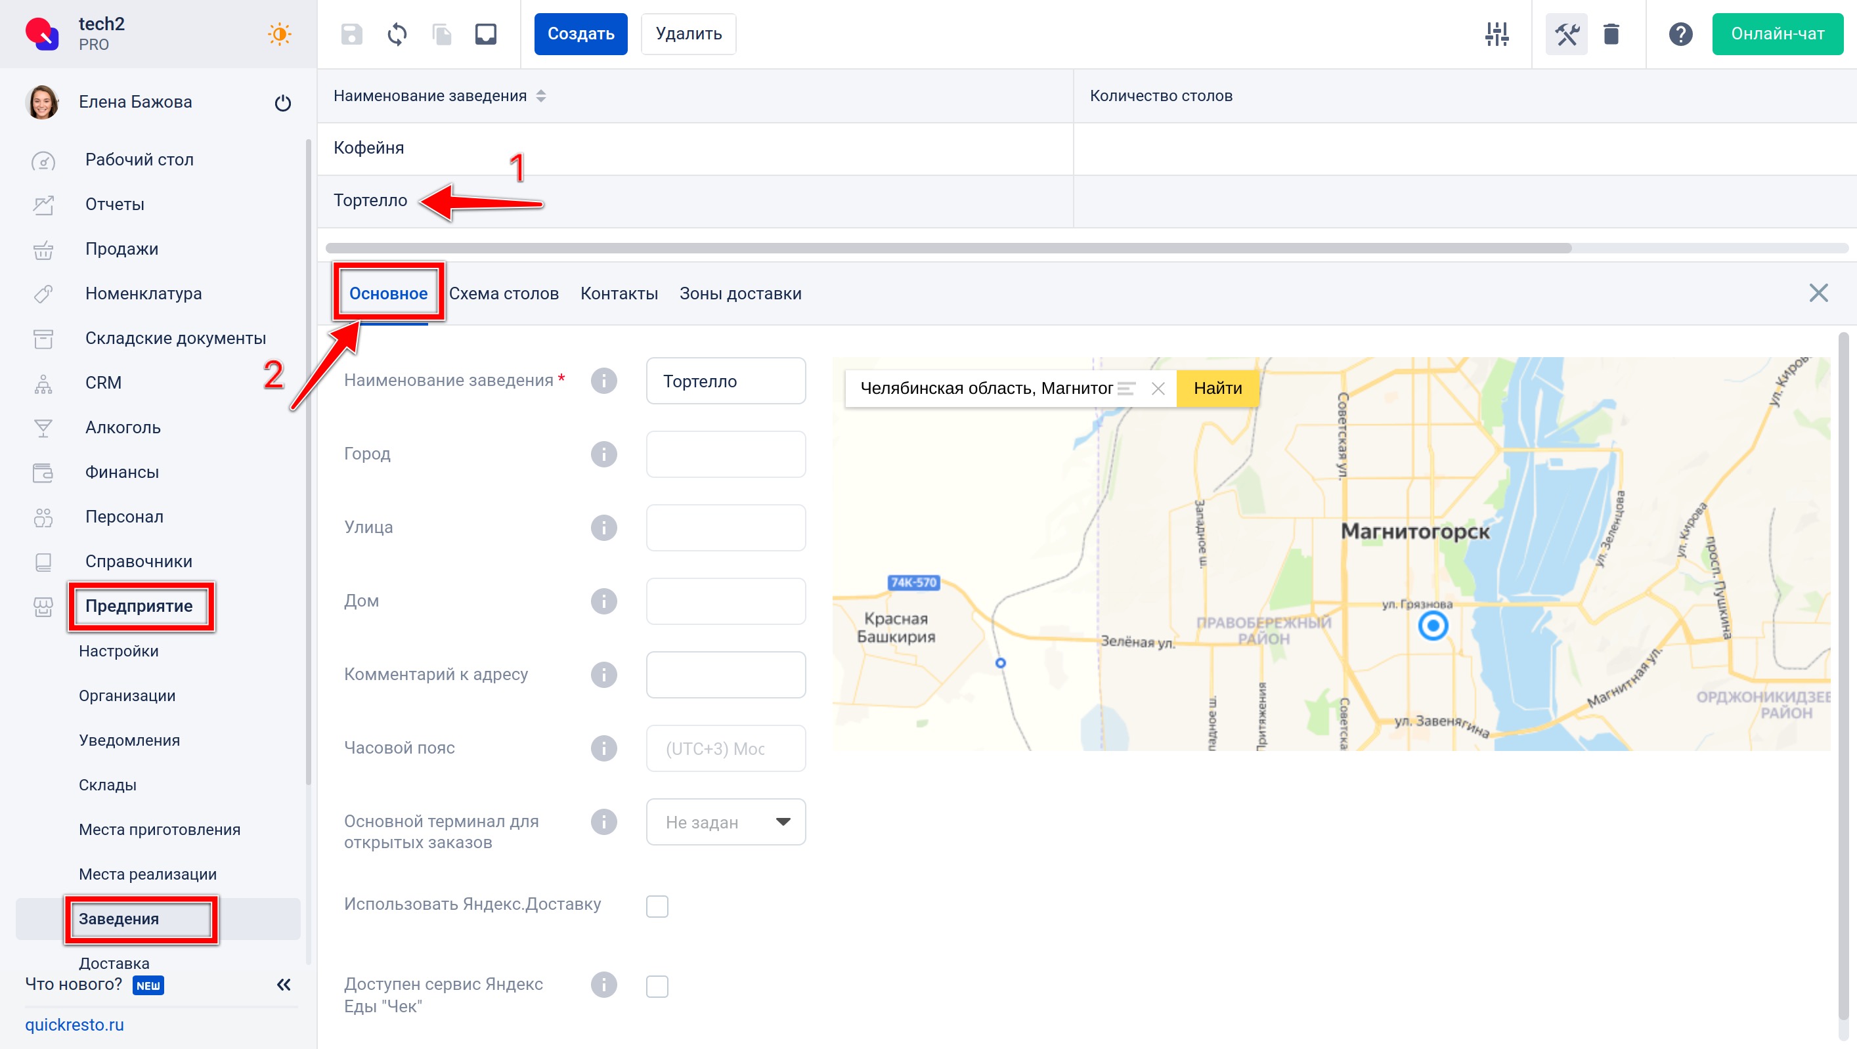Click info icon next to Улица
1857x1049 pixels.
click(603, 527)
